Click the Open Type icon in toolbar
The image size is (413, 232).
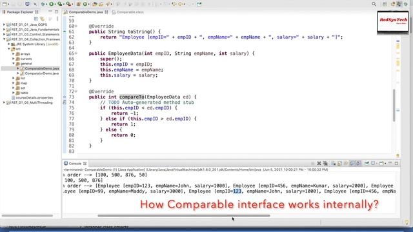click(95, 4)
